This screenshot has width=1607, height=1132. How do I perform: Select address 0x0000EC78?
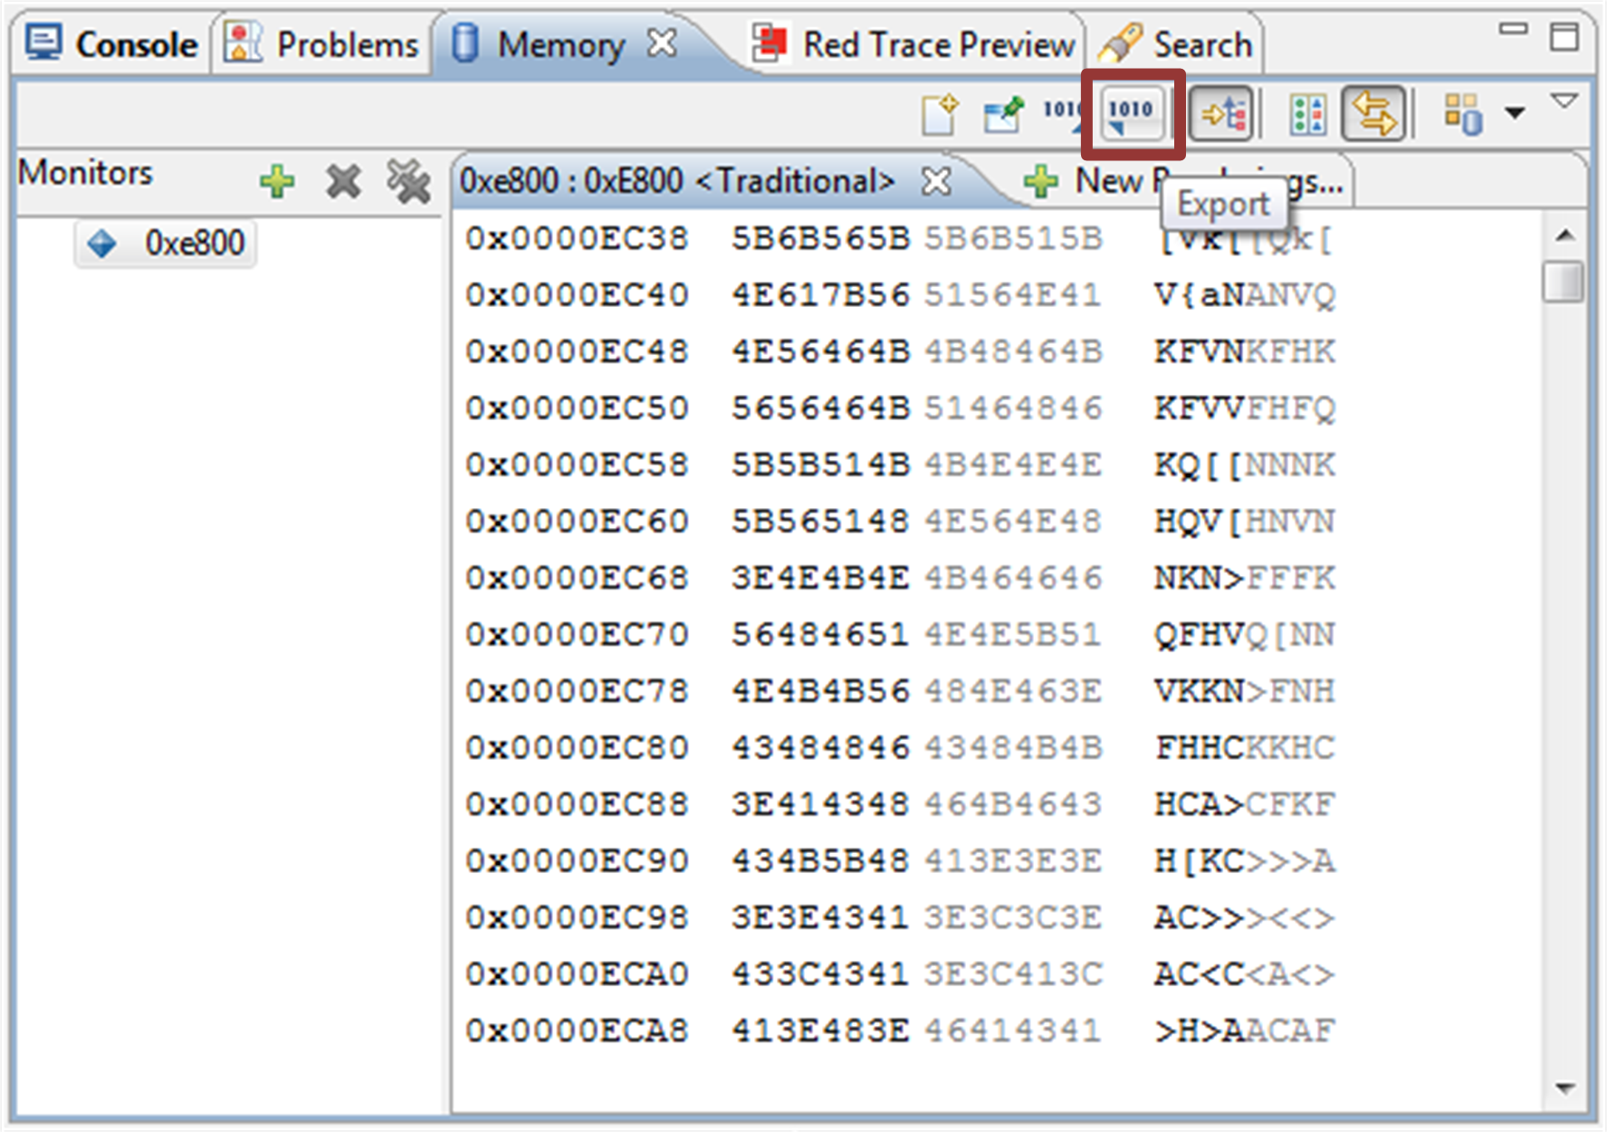click(x=577, y=691)
